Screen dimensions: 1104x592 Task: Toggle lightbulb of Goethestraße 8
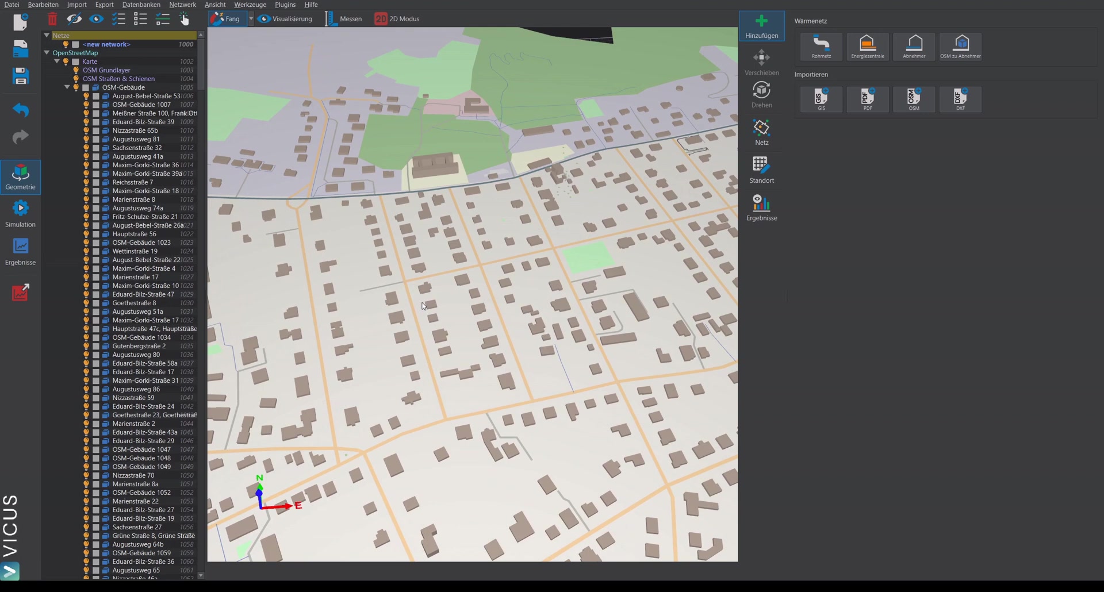coord(86,303)
